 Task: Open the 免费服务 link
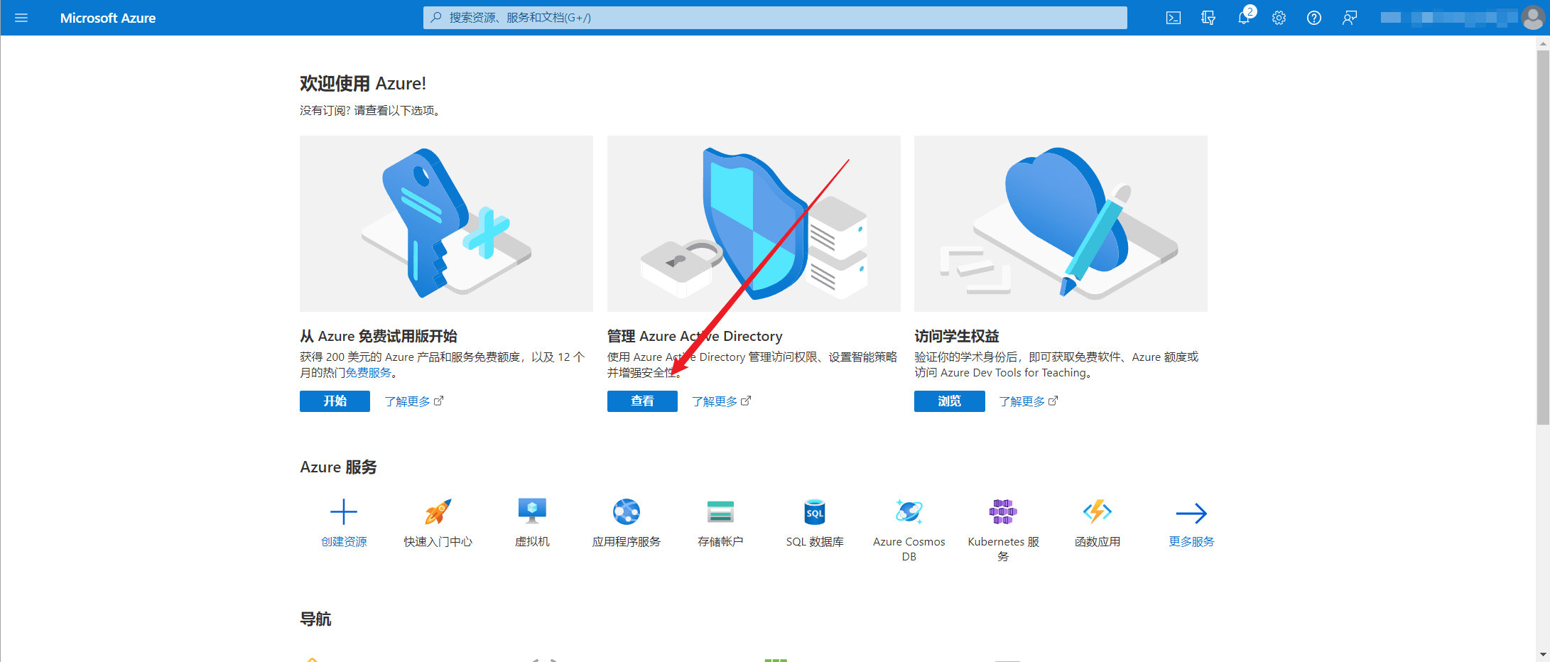(x=368, y=373)
